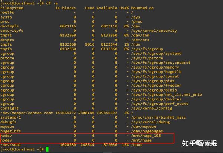
Task: Click the '139346292' available blocks value
Action: pyautogui.click(x=107, y=113)
